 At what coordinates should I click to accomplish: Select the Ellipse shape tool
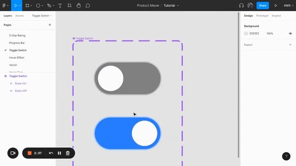tap(38, 6)
